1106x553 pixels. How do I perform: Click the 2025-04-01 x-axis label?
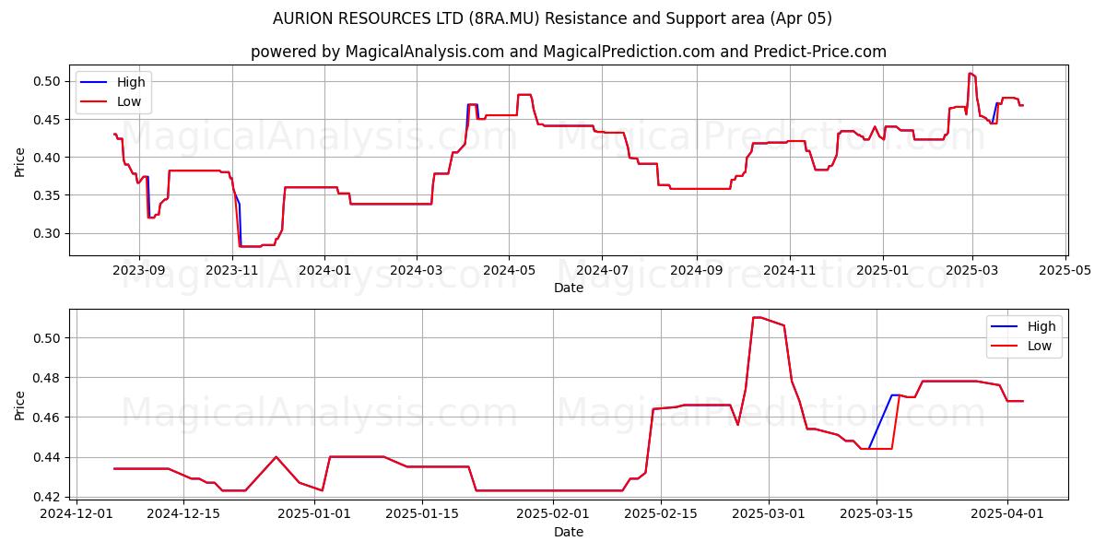1006,514
